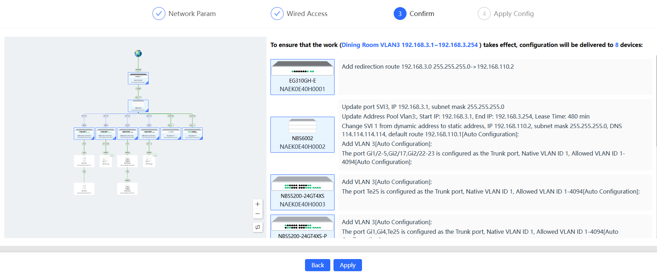The height and width of the screenshot is (274, 657).
Task: Rotate the topology layout orientation
Action: [258, 227]
